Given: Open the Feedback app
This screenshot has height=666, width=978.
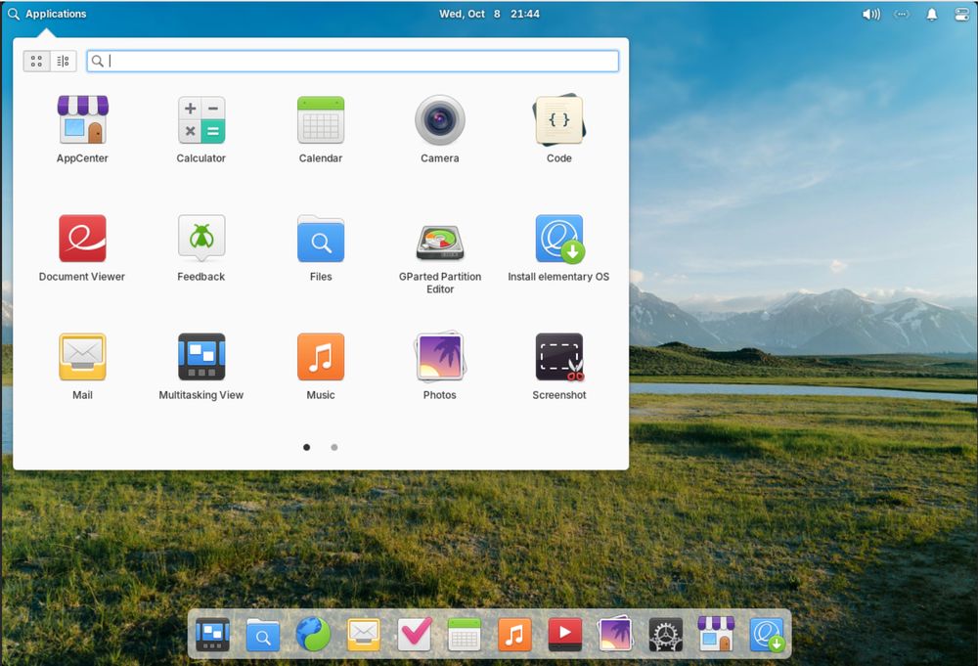Looking at the screenshot, I should click(200, 247).
